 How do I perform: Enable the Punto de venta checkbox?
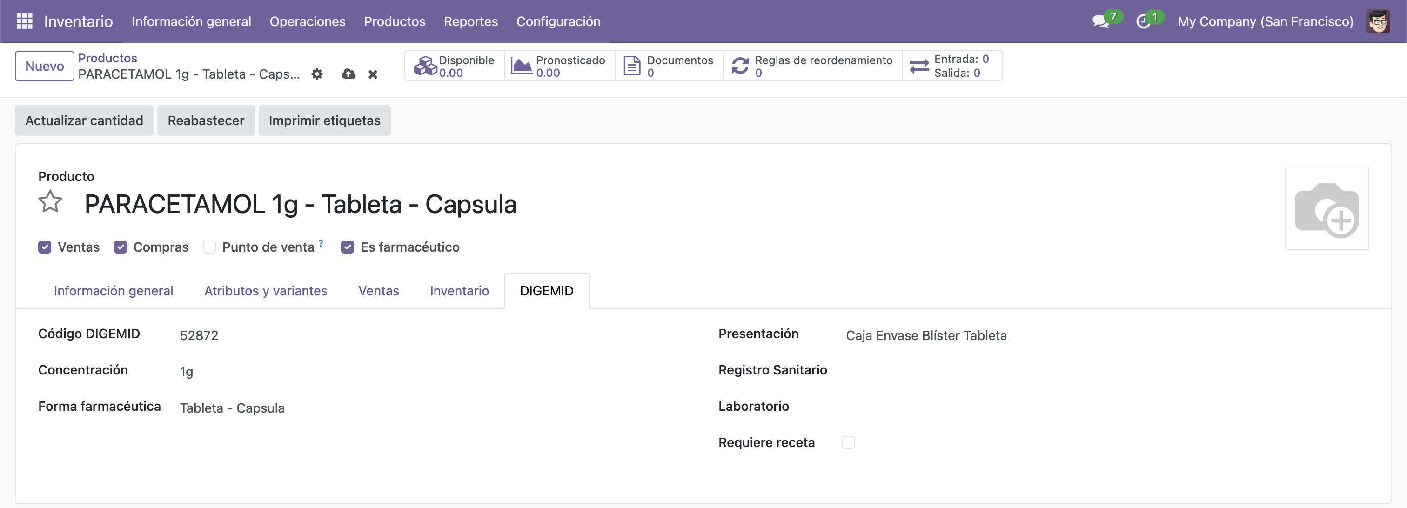click(209, 247)
